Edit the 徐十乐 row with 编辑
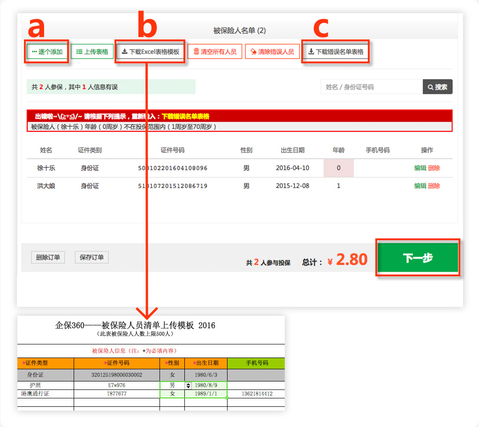Screen dimensions: 479x427 pos(420,168)
